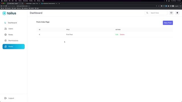Open the youtube bookmarks folder
The width and height of the screenshot is (182, 102).
[x=31, y=8]
